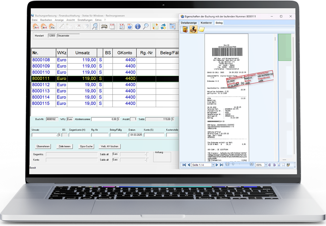Select booking row '8000112'
Screen dimensions: 326x226
tap(105, 85)
